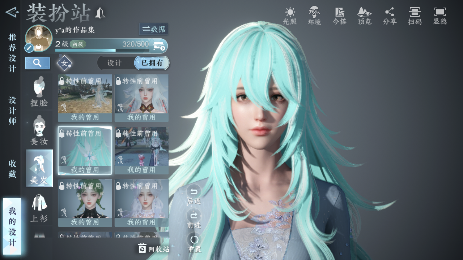Click the 320/500 level progress bar

[102, 50]
